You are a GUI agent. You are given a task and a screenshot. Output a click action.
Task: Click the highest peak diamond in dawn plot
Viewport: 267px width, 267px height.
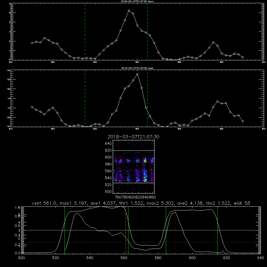pyautogui.click(x=129, y=11)
